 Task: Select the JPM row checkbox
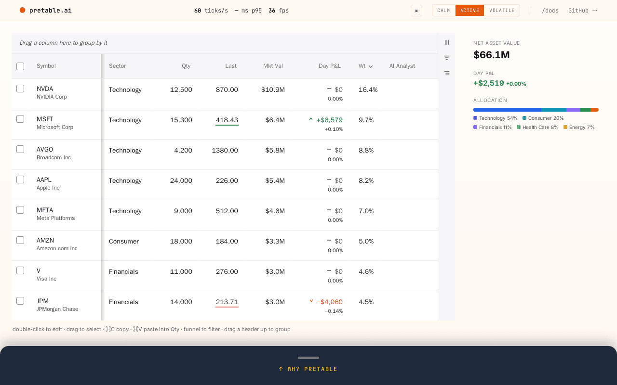20,301
